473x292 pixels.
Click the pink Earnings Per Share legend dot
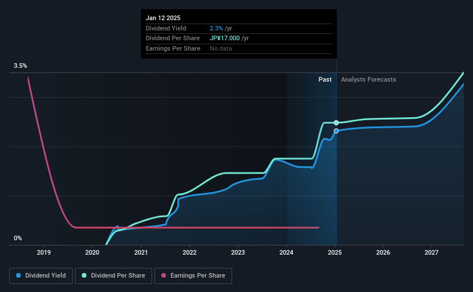[x=164, y=275]
